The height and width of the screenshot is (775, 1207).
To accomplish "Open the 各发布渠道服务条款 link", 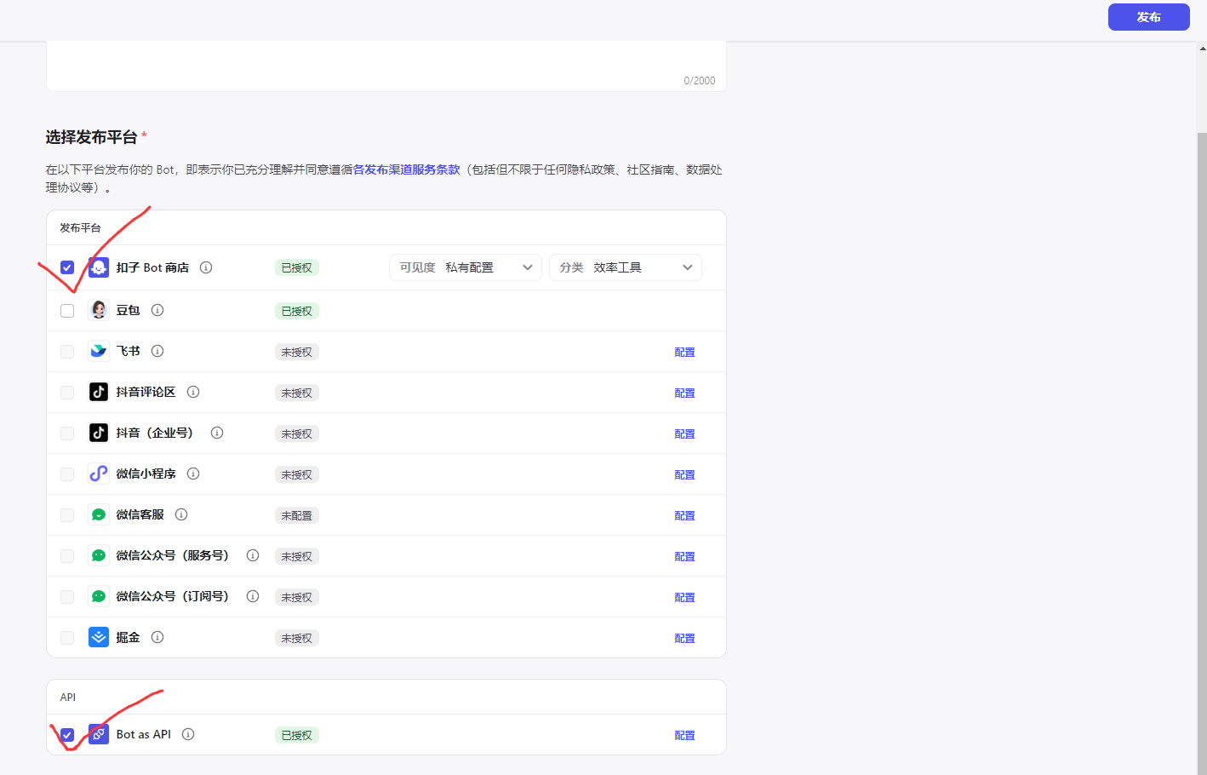I will tap(406, 169).
